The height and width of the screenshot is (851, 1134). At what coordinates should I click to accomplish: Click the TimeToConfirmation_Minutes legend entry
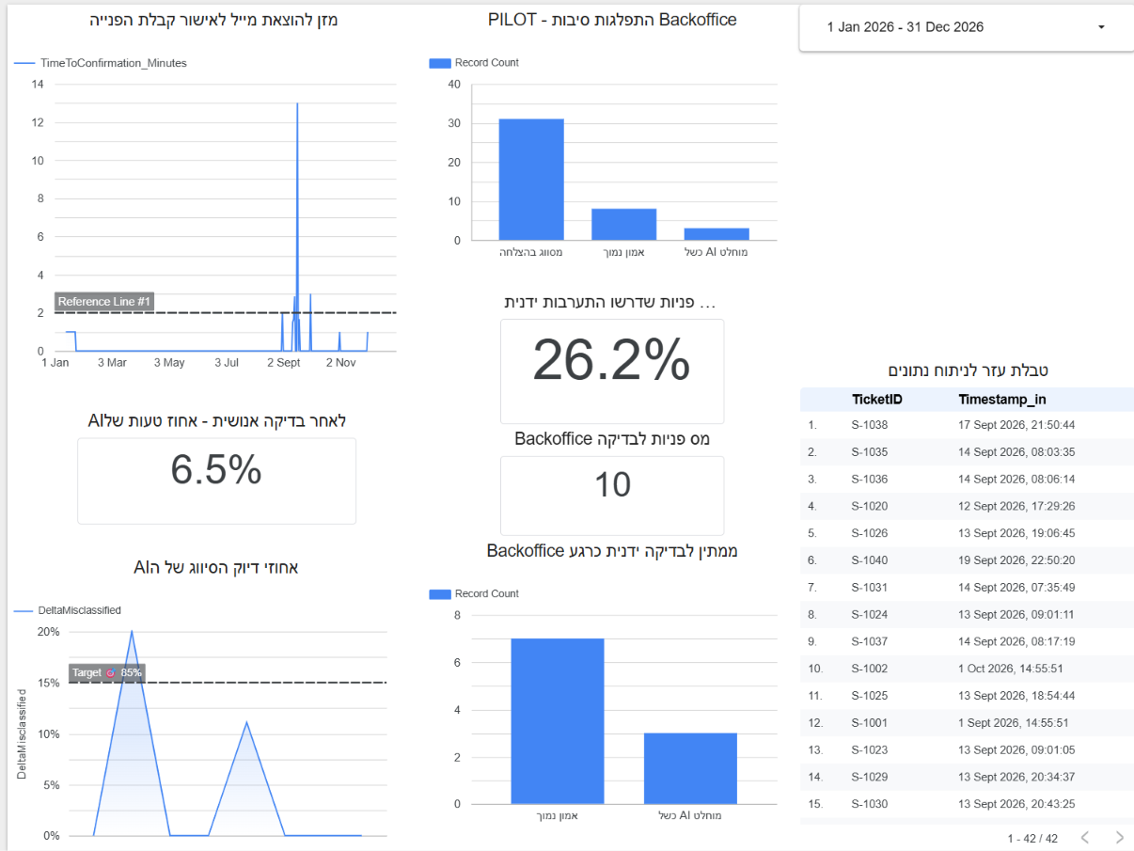(101, 63)
